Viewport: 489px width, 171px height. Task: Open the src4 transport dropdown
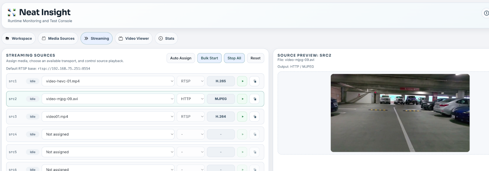(191, 134)
